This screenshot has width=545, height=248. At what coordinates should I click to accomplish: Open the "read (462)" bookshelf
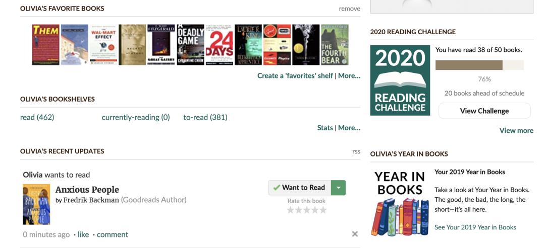37,117
